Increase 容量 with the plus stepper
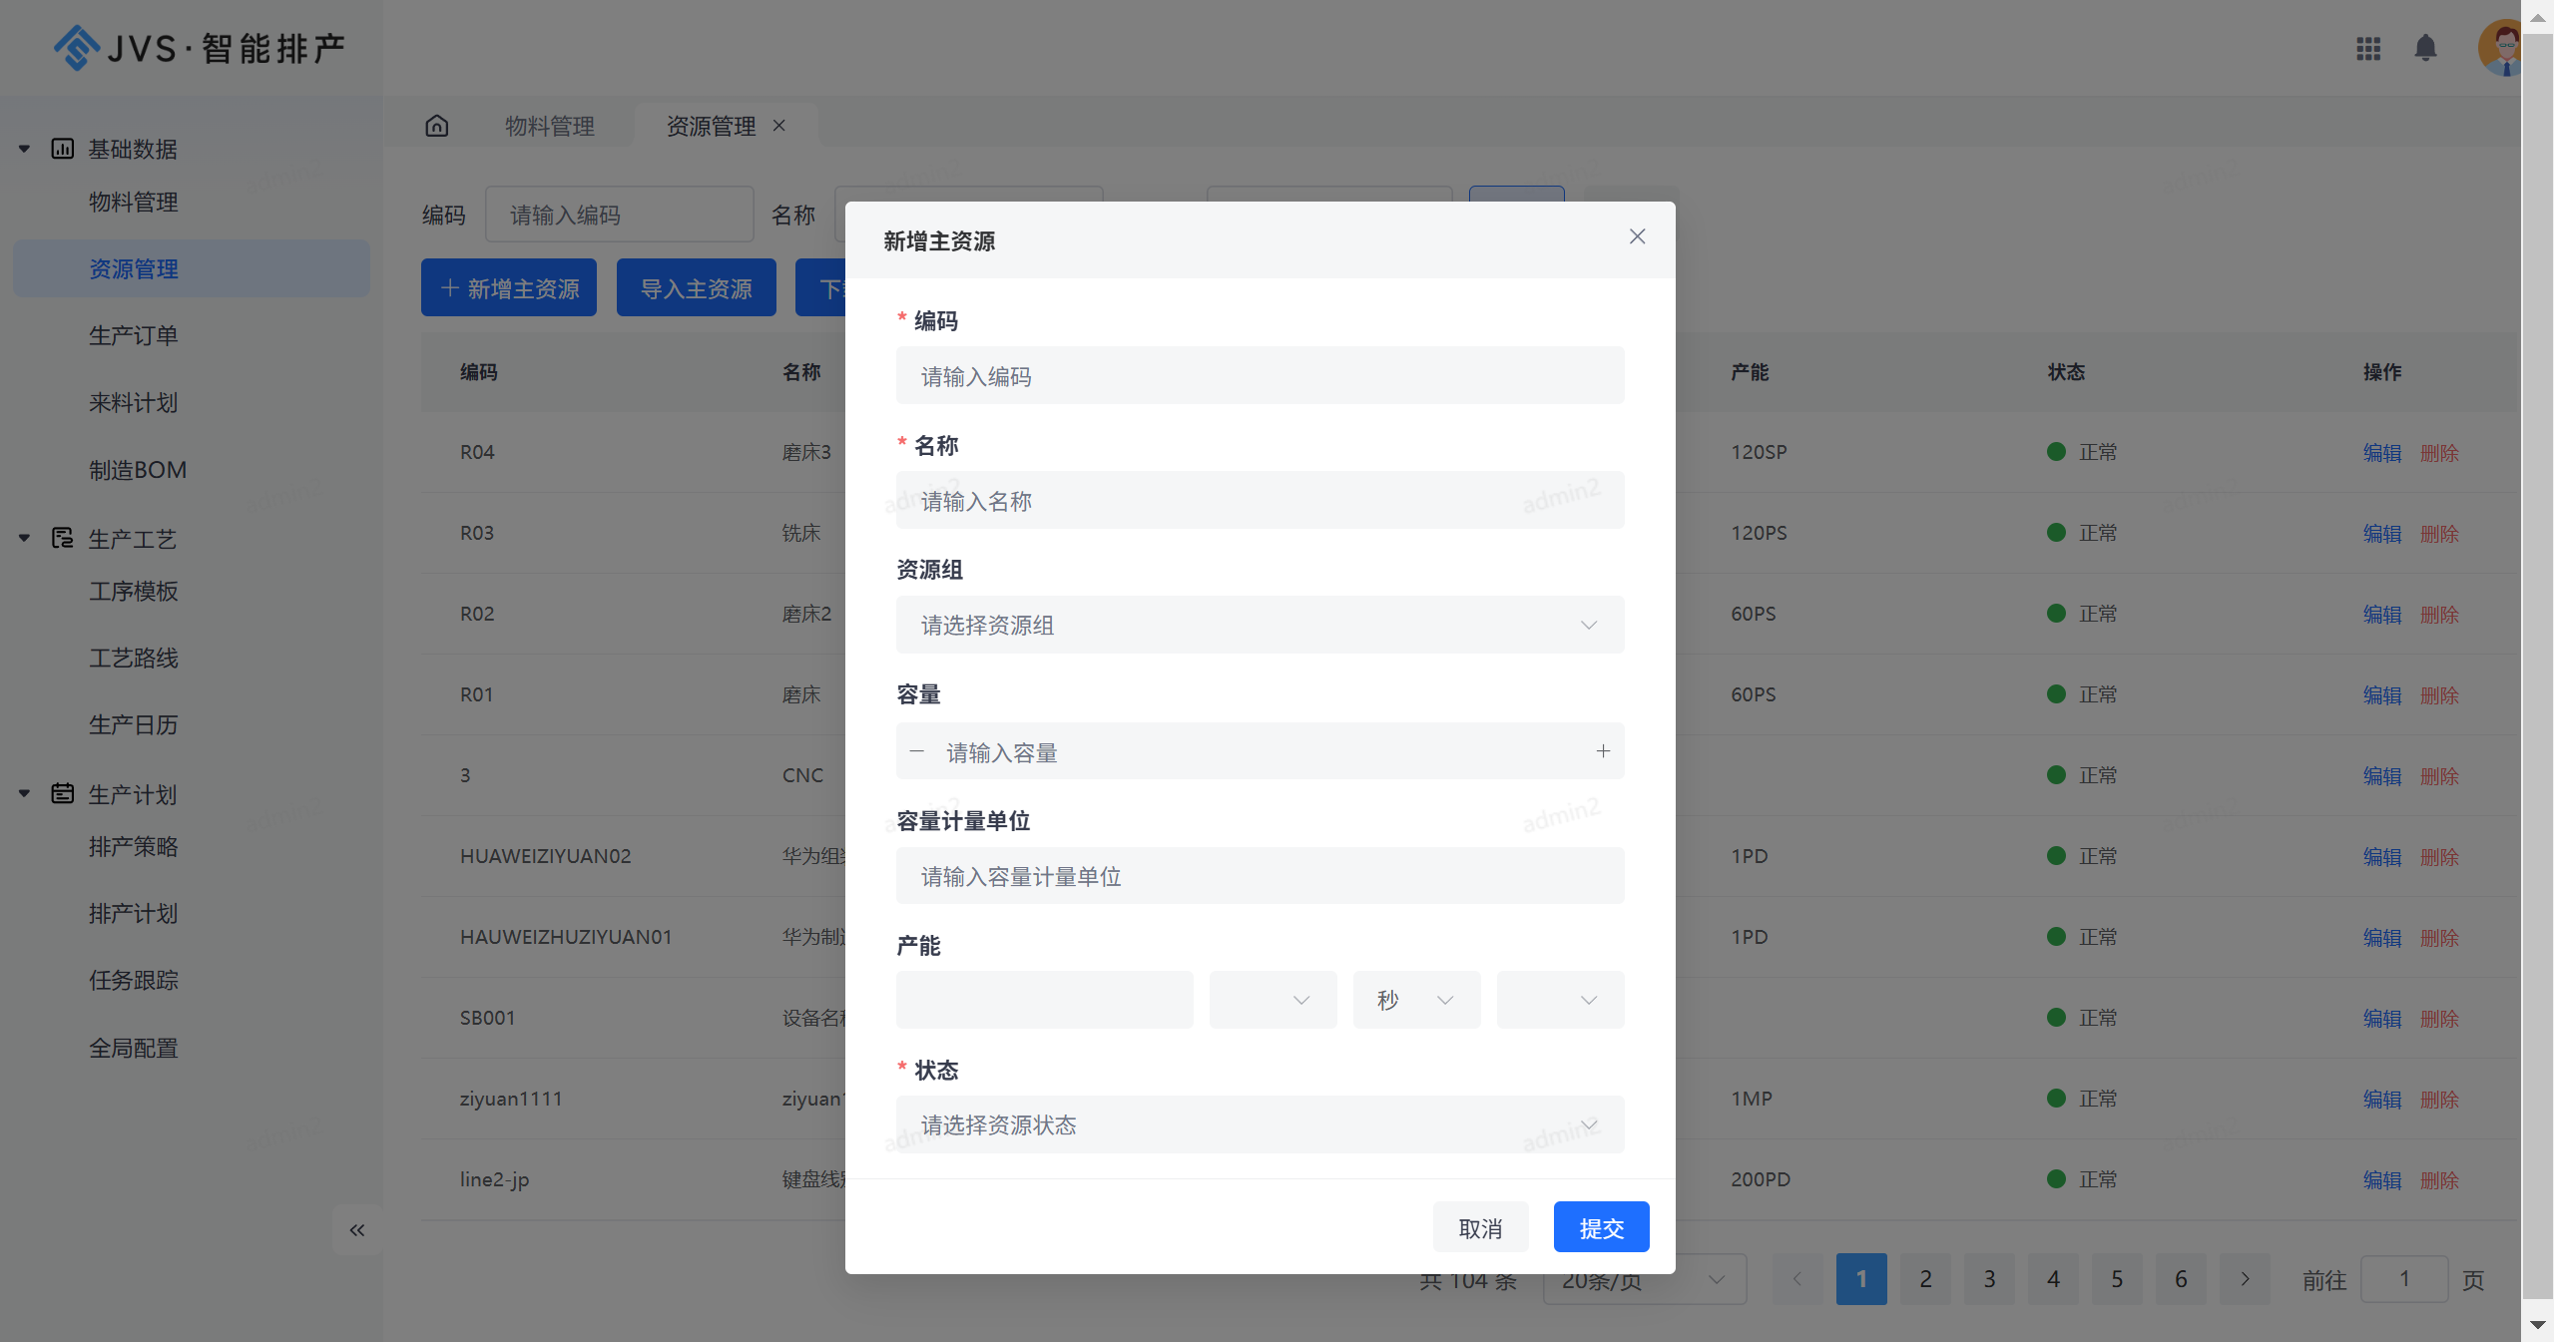 click(1603, 751)
